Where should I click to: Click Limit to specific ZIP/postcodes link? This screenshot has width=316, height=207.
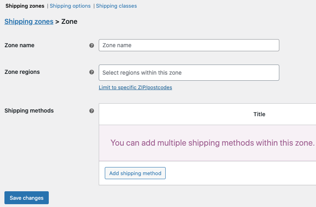tap(135, 87)
